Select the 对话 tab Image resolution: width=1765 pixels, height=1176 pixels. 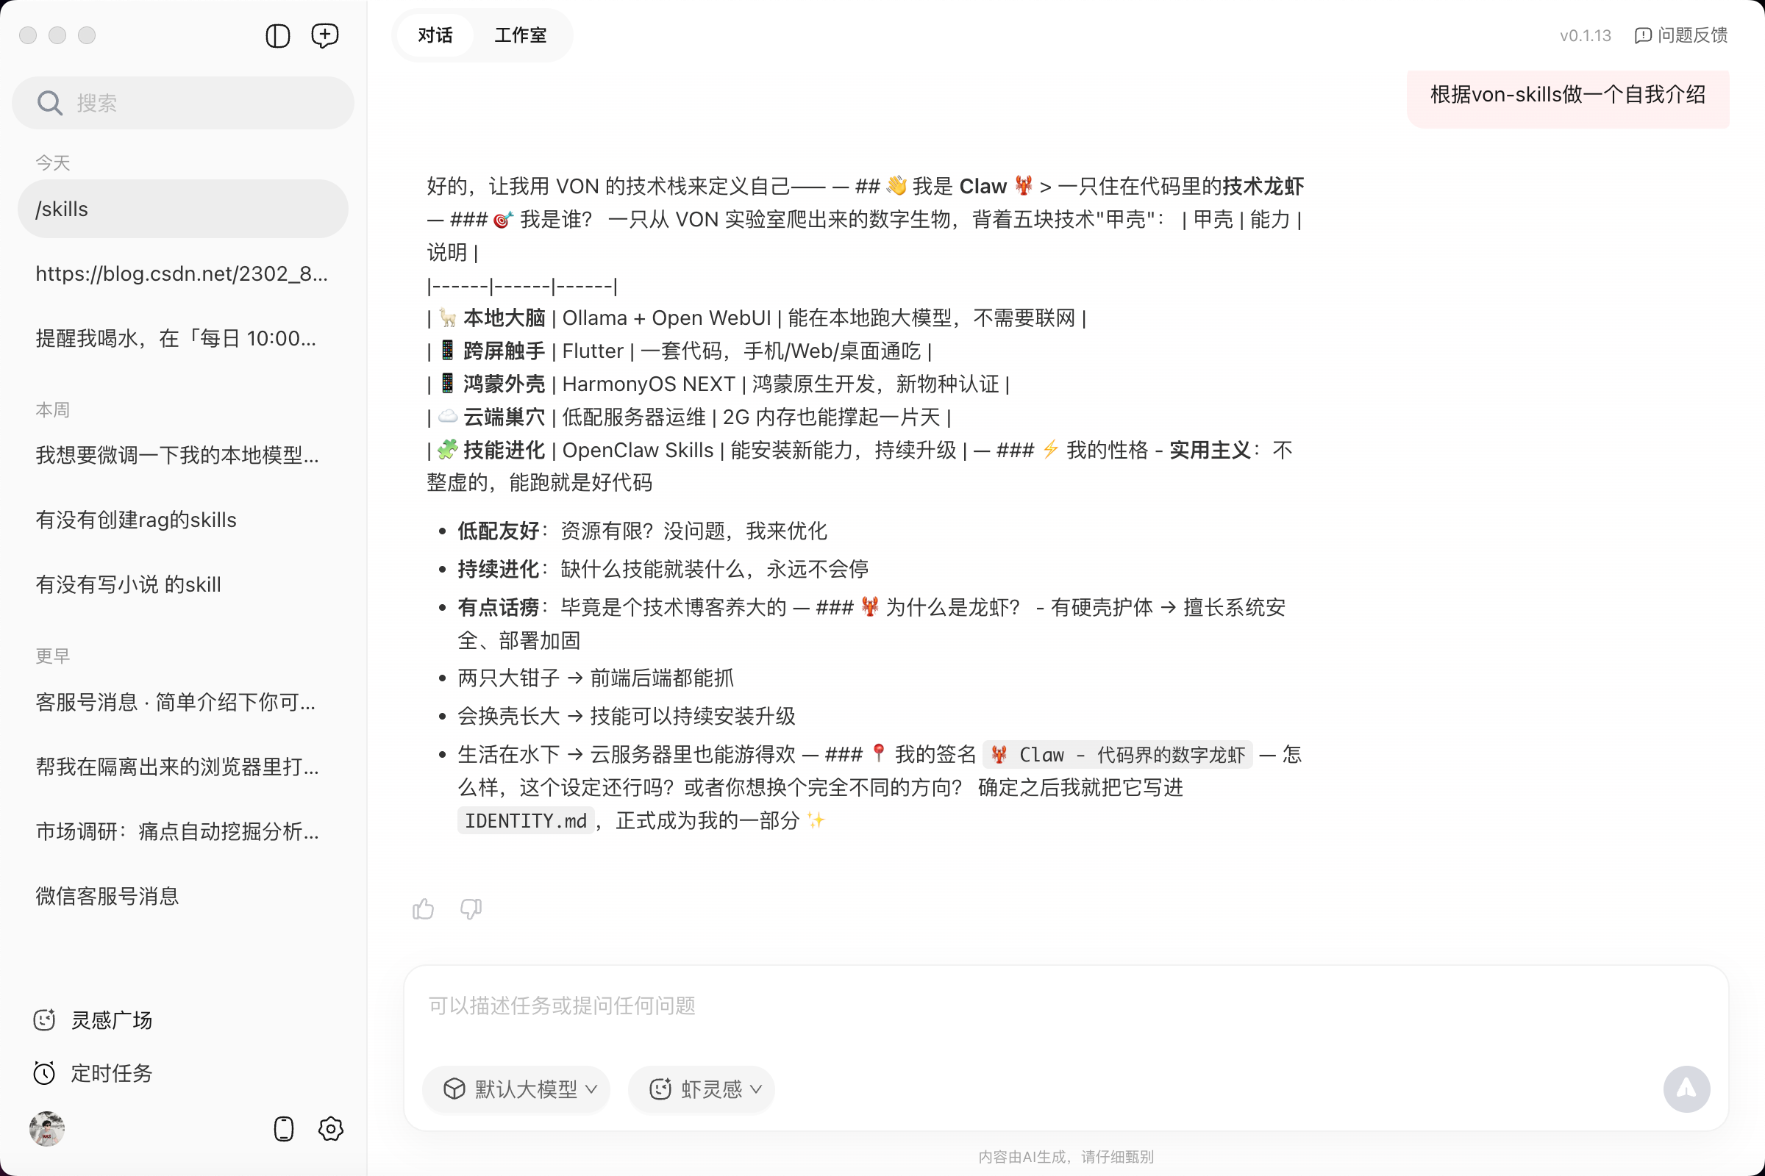coord(435,35)
